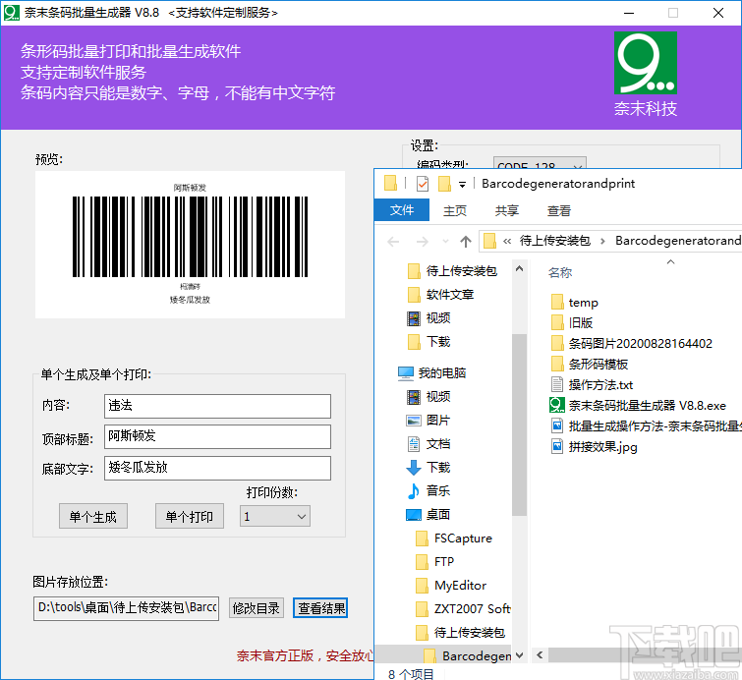
Task: Click the 修改目录 button
Action: point(257,608)
